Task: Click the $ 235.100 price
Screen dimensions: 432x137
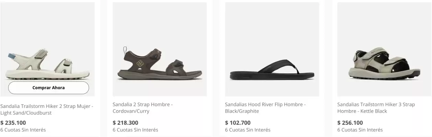Action: (13, 123)
